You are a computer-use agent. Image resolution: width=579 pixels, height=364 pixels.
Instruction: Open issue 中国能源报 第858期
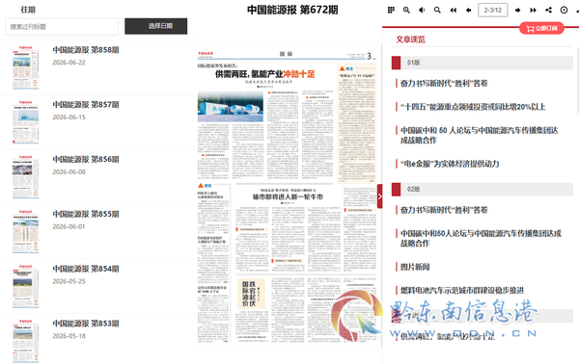coord(86,50)
